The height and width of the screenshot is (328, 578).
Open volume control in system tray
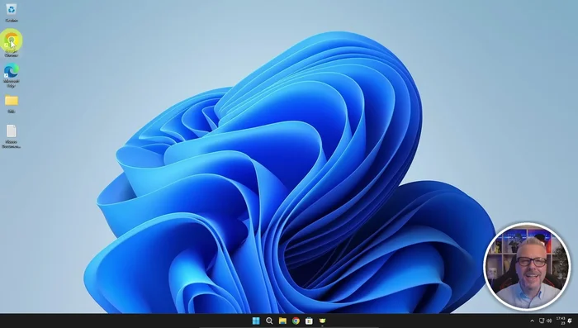point(549,321)
